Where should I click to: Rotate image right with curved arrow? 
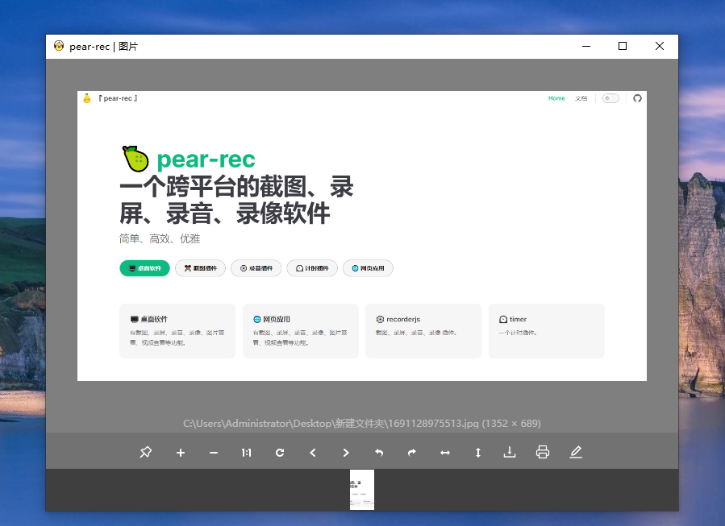coord(412,453)
